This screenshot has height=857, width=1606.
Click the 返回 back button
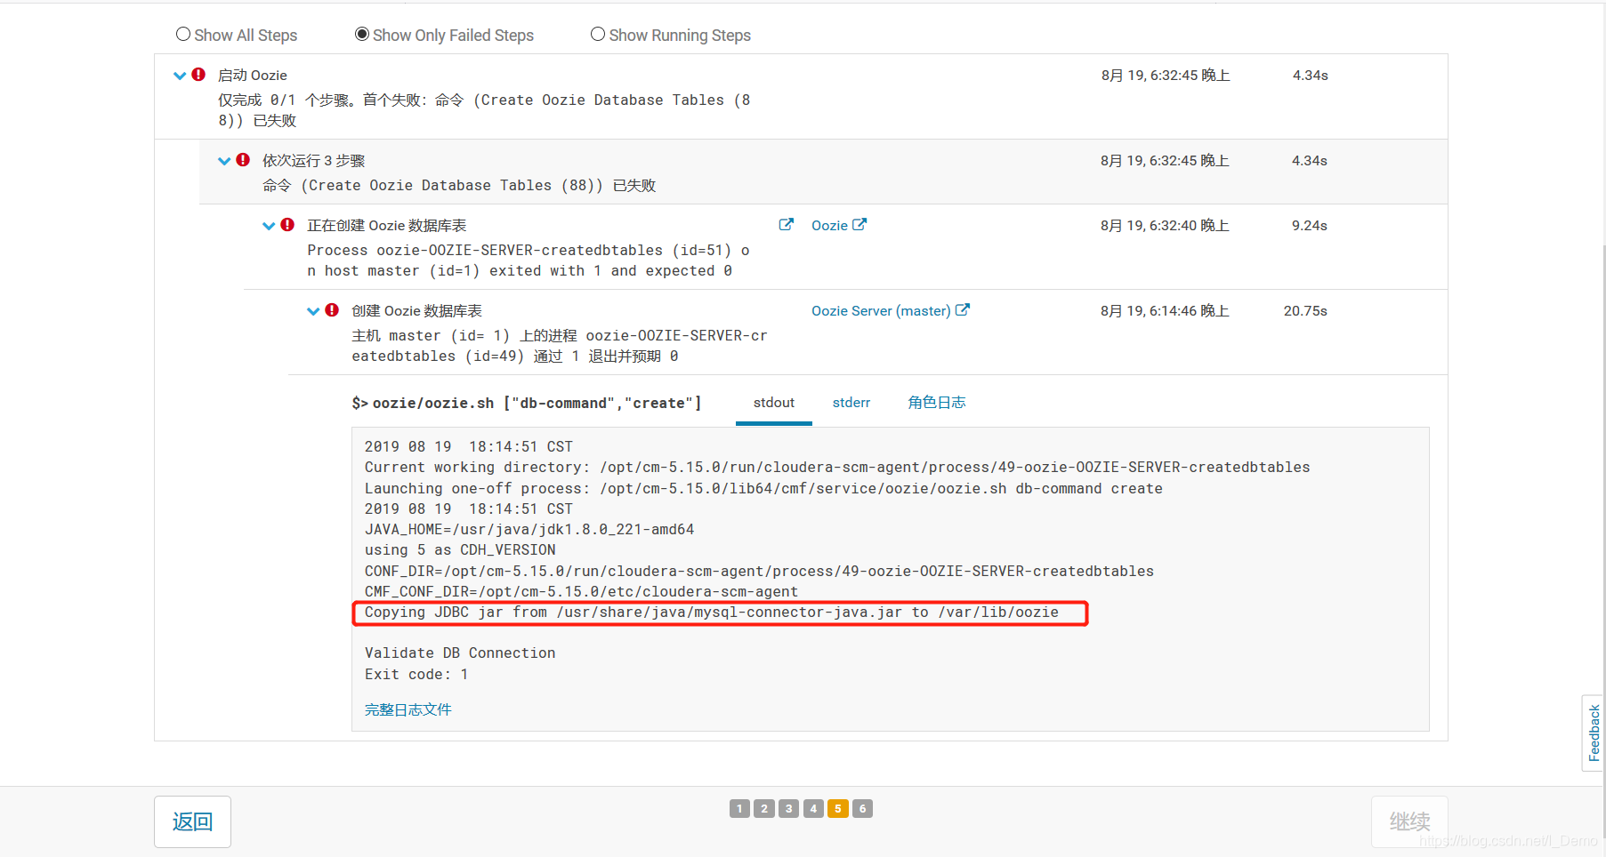pyautogui.click(x=192, y=821)
